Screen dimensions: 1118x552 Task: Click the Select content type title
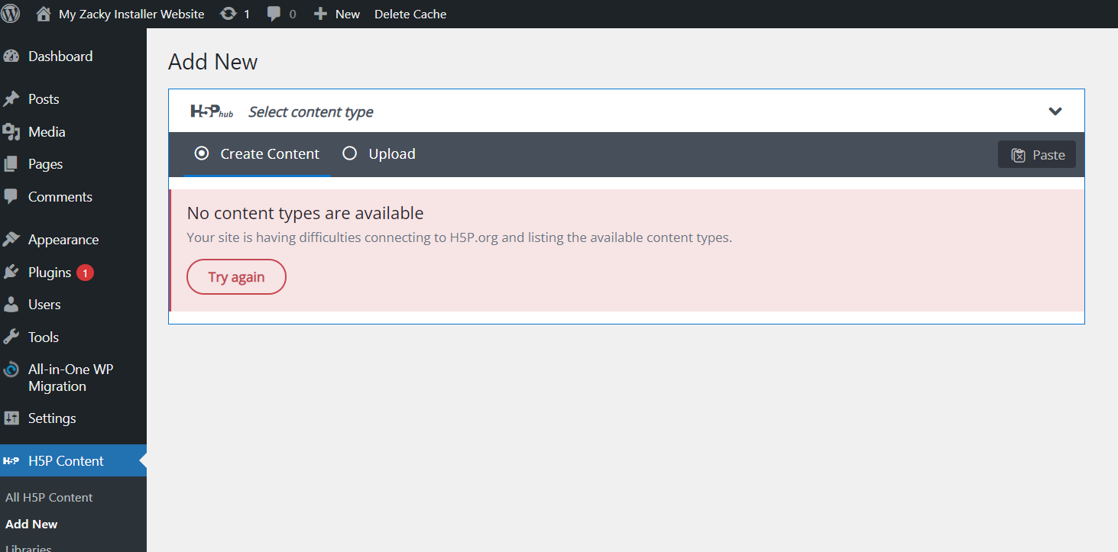coord(311,111)
